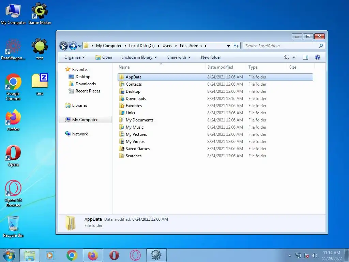Click the refresh button beside address bar
Image resolution: width=349 pixels, height=262 pixels.
pos(236,46)
